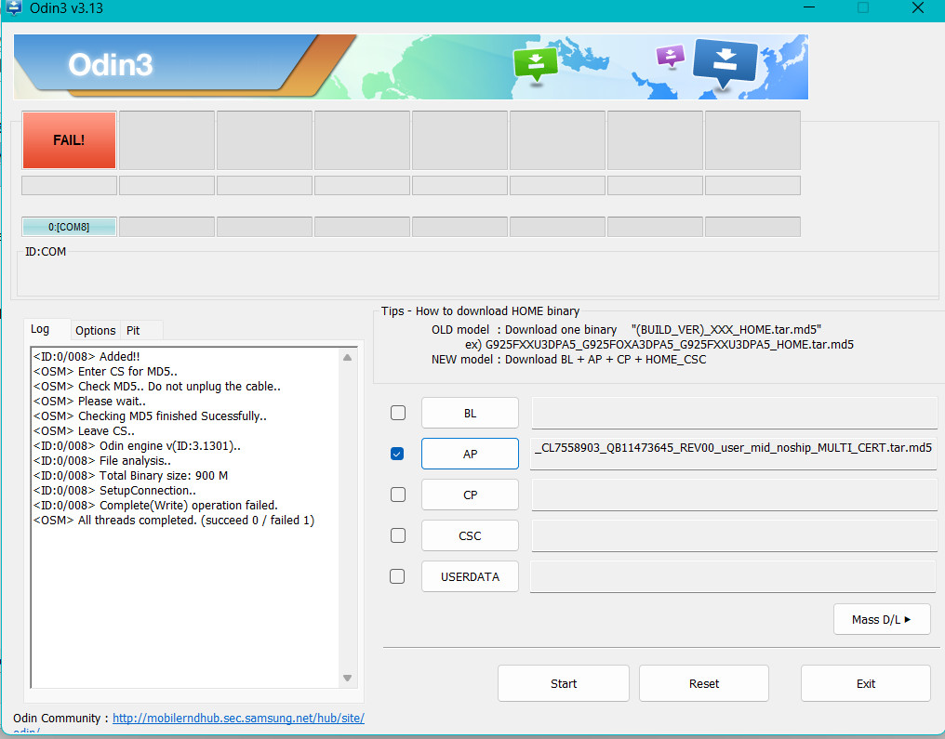Click log line 'SetupConnection..'
The image size is (945, 739).
point(114,491)
